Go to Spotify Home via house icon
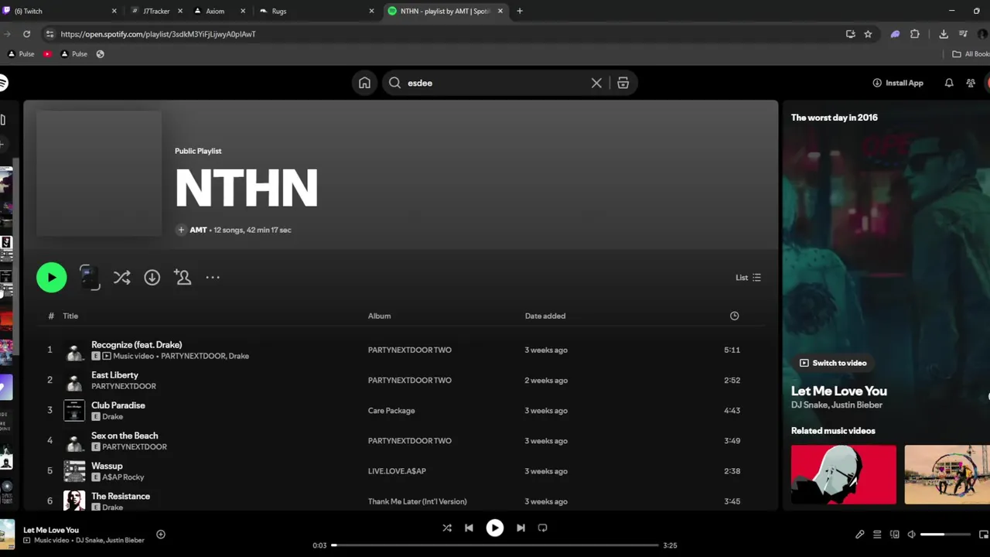The height and width of the screenshot is (557, 990). 364,83
